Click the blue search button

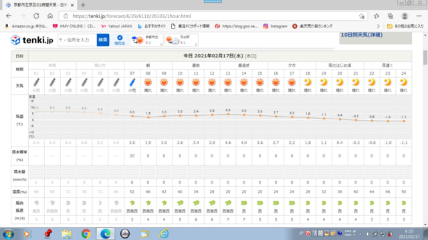pos(103,40)
